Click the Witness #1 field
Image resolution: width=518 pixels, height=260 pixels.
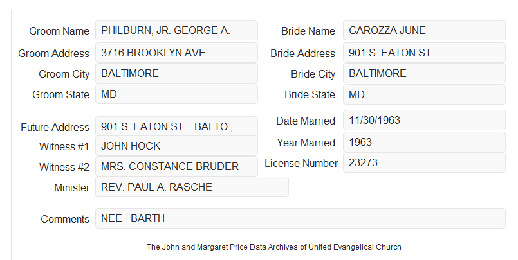point(176,146)
